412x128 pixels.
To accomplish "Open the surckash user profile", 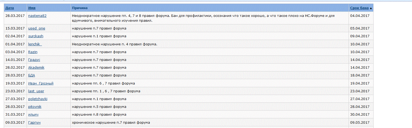I will (36, 36).
